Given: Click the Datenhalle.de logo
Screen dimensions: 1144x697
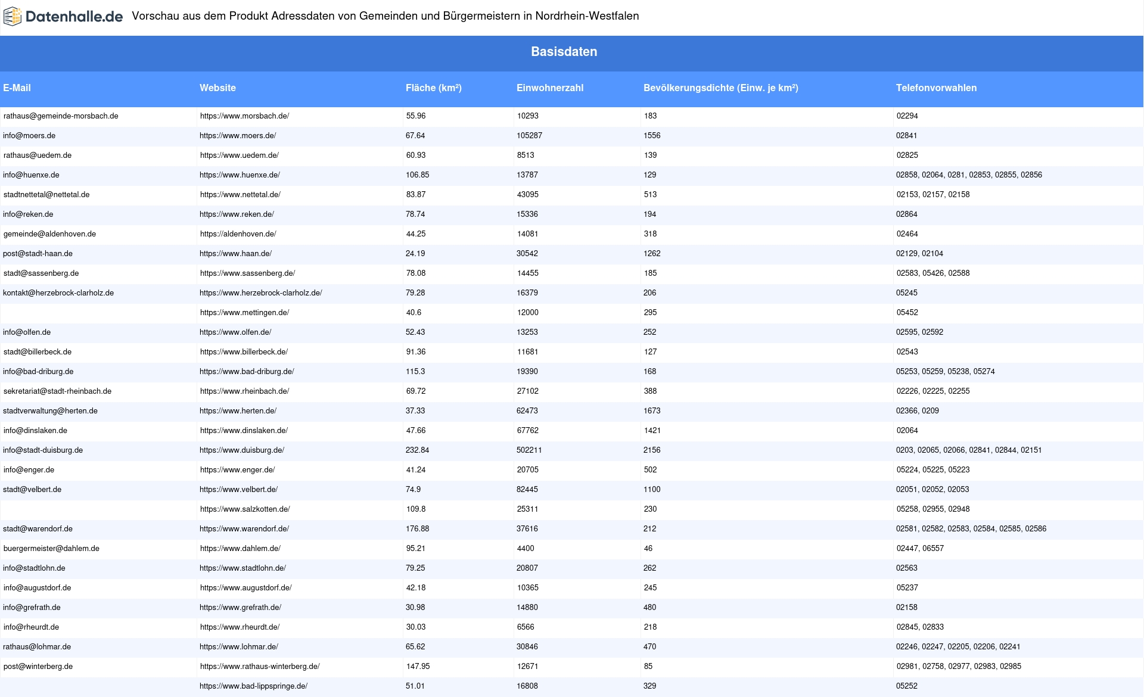Looking at the screenshot, I should click(x=63, y=17).
